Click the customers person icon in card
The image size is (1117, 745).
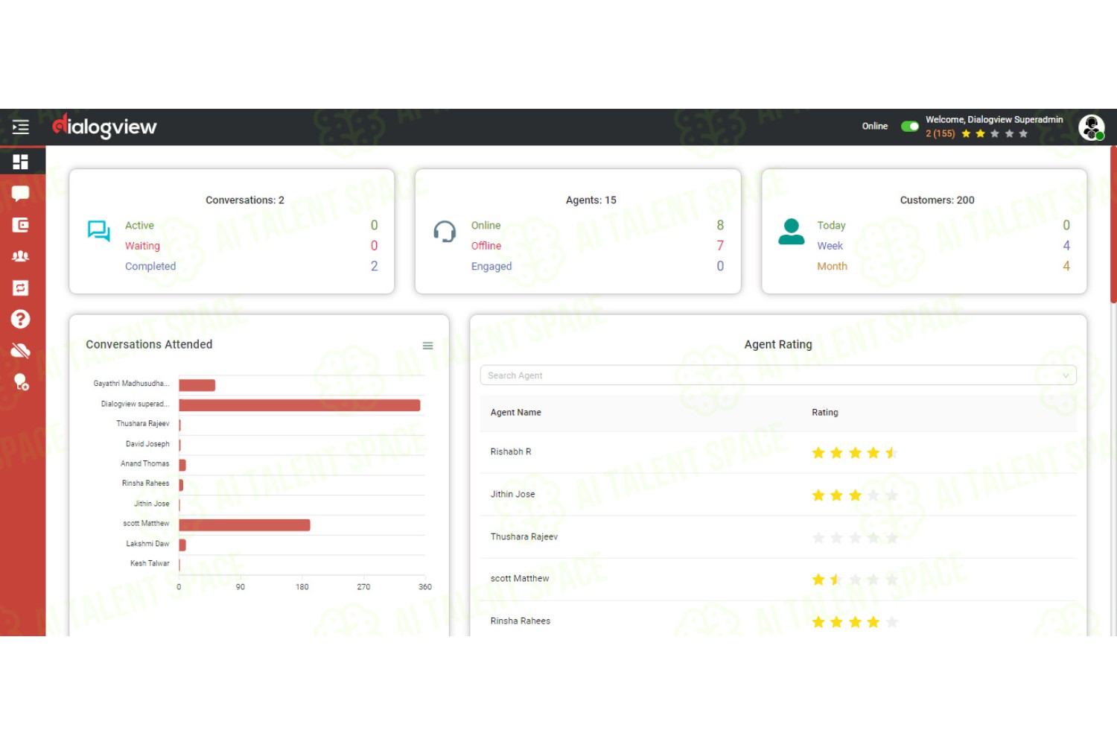791,232
